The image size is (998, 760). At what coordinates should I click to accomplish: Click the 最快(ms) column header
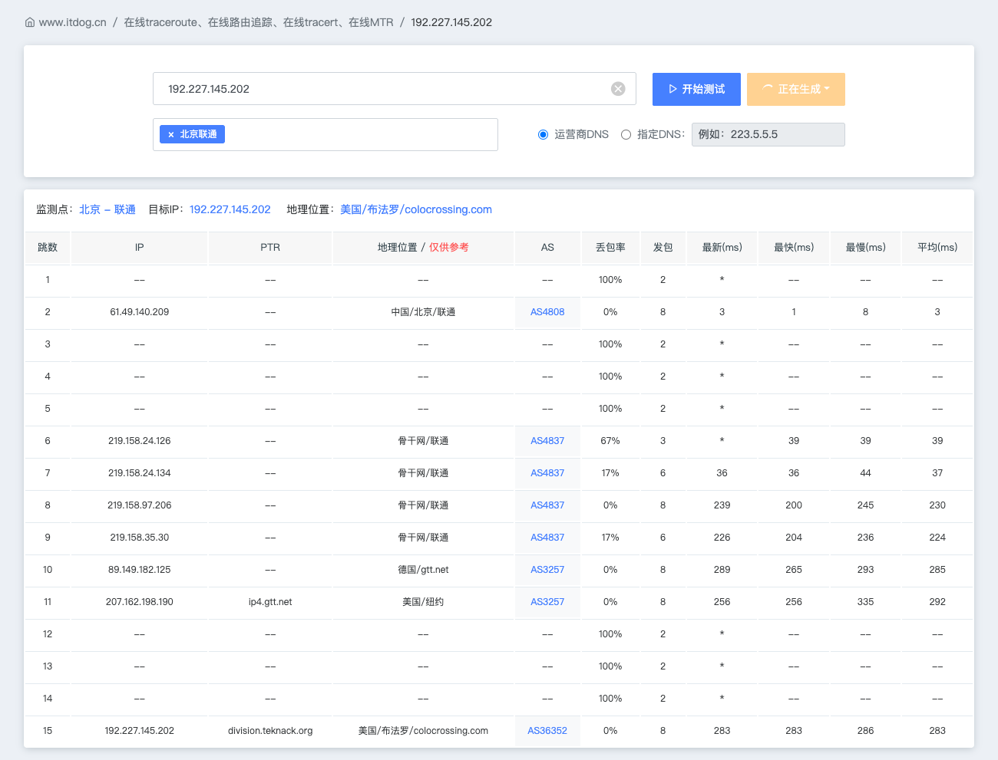(794, 248)
